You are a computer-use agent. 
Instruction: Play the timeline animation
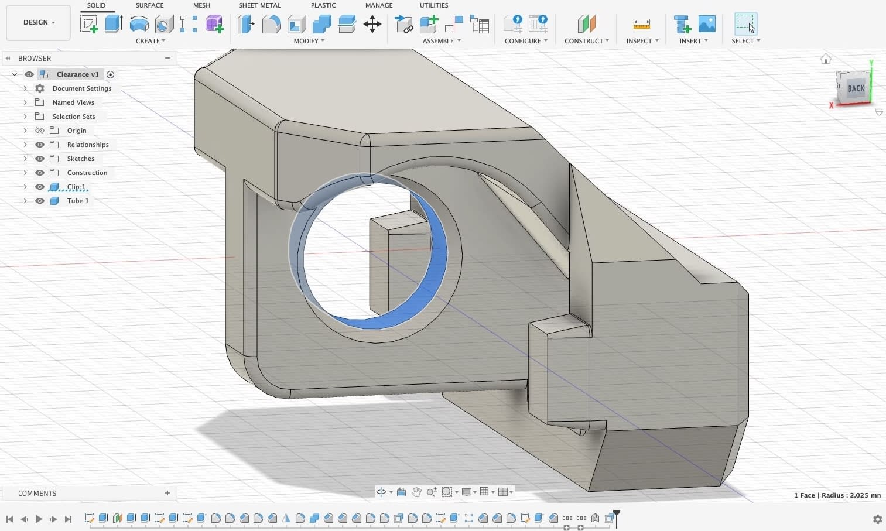(x=39, y=519)
